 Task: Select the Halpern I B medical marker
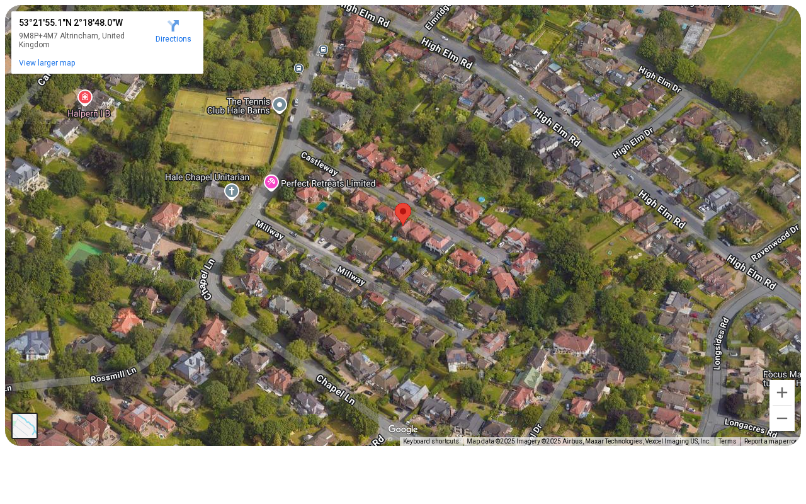85,98
